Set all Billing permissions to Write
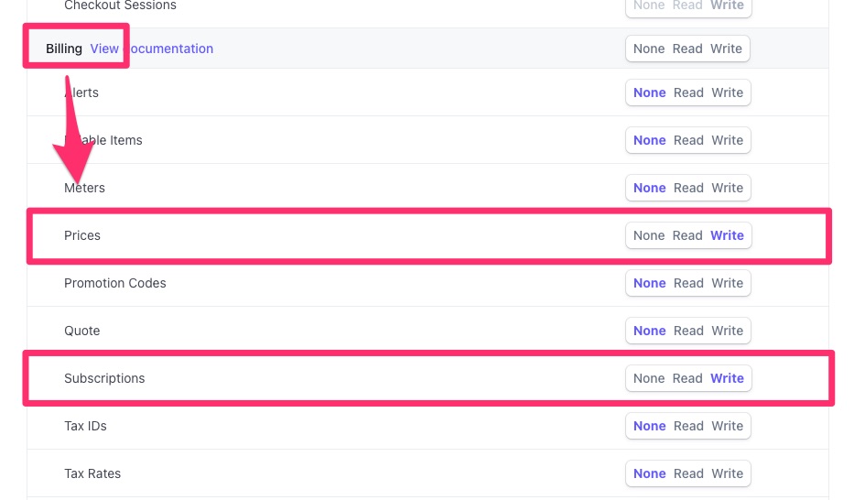This screenshot has height=500, width=854. (726, 49)
